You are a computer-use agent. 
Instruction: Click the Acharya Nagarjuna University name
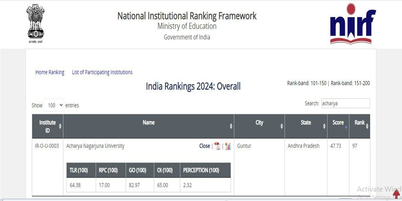[95, 146]
